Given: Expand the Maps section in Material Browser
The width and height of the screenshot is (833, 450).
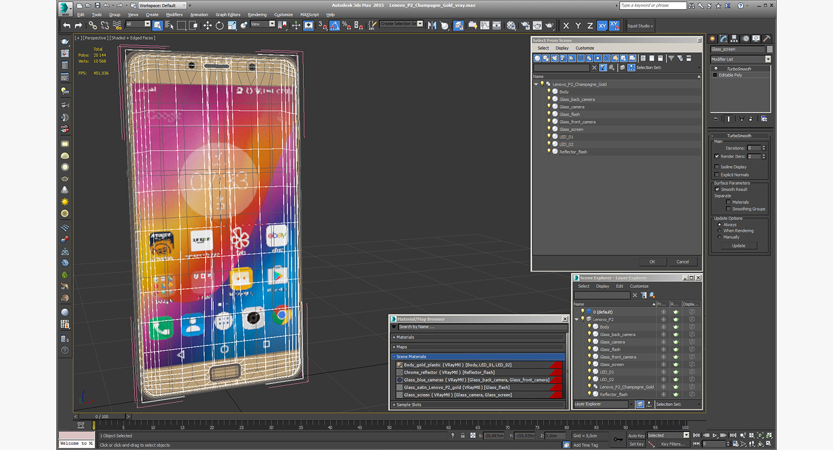Looking at the screenshot, I should click(x=478, y=347).
